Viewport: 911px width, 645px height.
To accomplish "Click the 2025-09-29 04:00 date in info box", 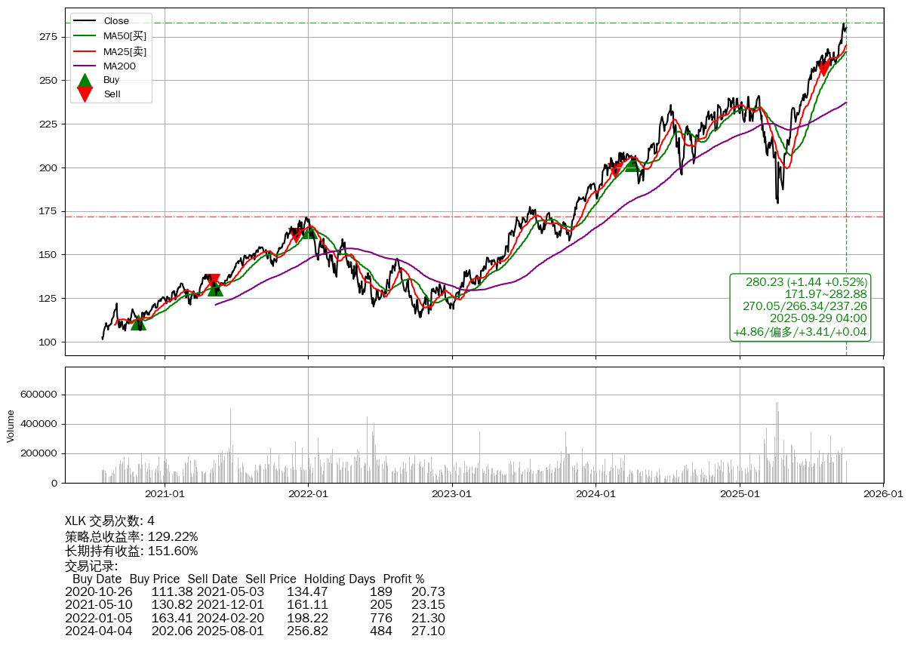I will pos(818,319).
